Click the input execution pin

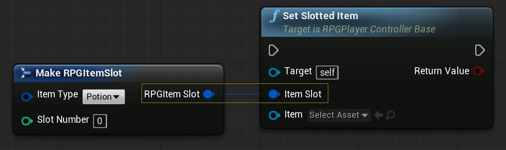click(x=273, y=50)
